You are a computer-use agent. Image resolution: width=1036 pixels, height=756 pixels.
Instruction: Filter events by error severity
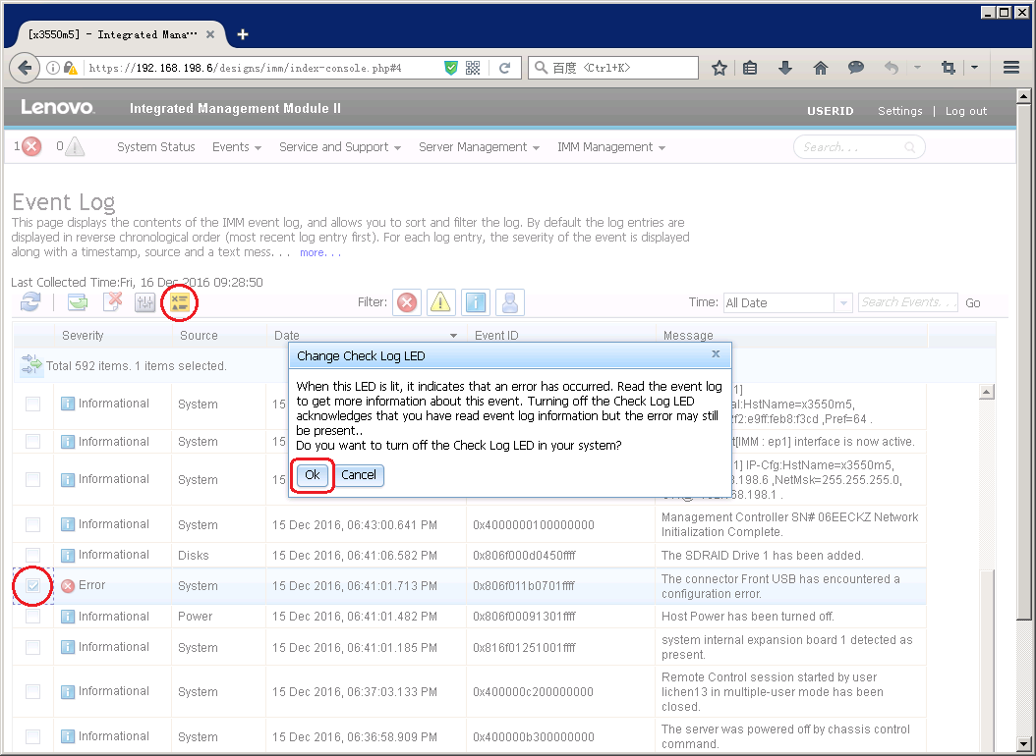[x=407, y=302]
